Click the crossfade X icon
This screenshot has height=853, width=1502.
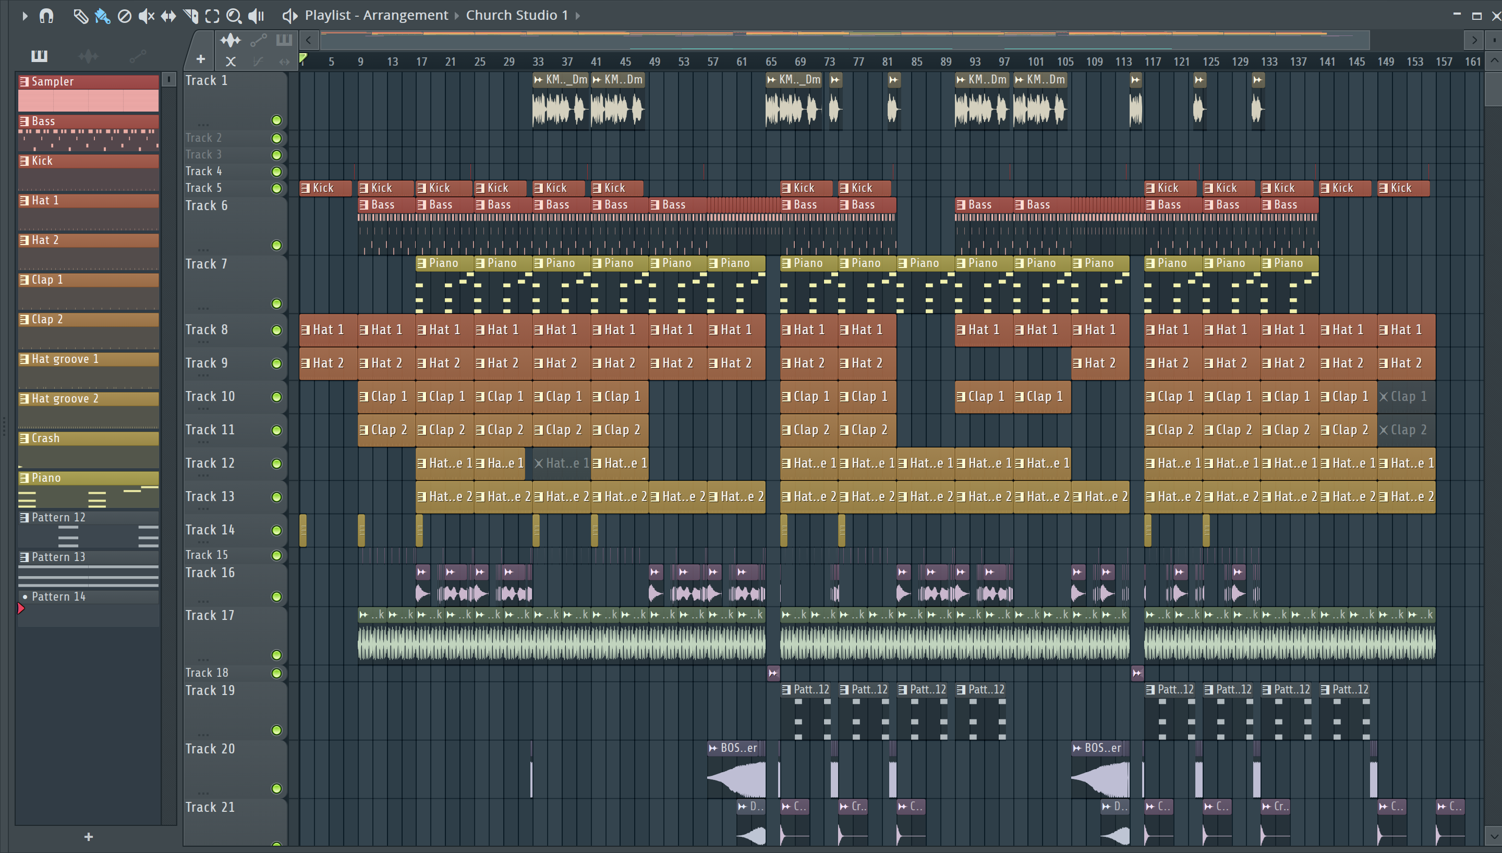[x=230, y=62]
